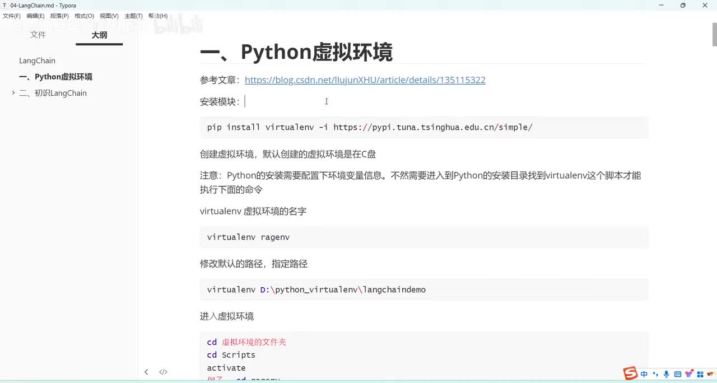Collapse the sidebar with the left chevron
Screen dimensions: 717x383
coord(146,372)
